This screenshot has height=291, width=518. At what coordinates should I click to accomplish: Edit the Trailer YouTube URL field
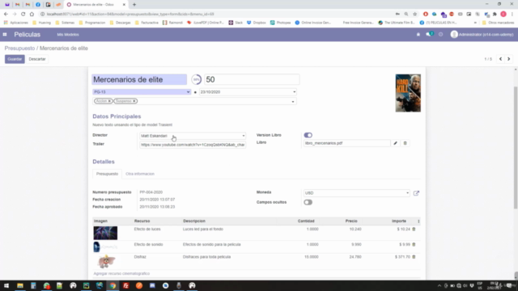coord(193,145)
